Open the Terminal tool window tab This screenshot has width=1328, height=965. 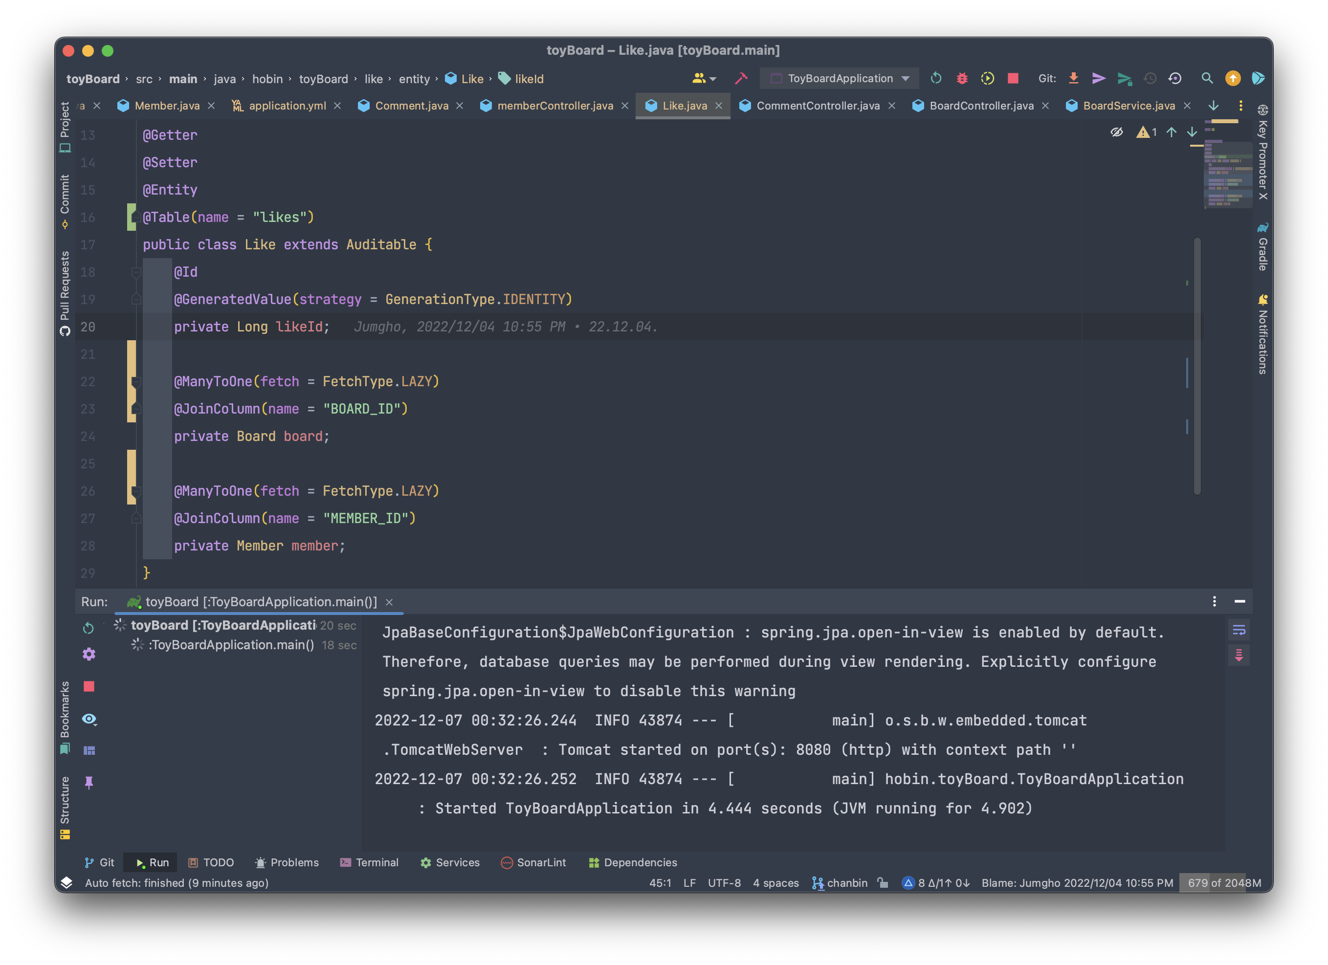[x=369, y=862]
